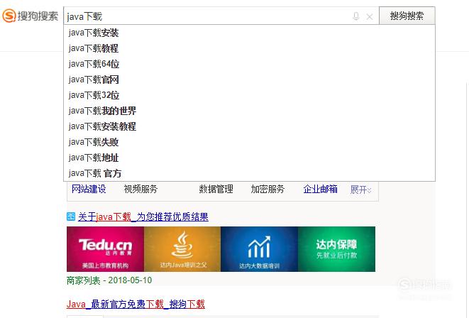Expand more categories with 展开
The width and height of the screenshot is (469, 318).
[x=360, y=190]
